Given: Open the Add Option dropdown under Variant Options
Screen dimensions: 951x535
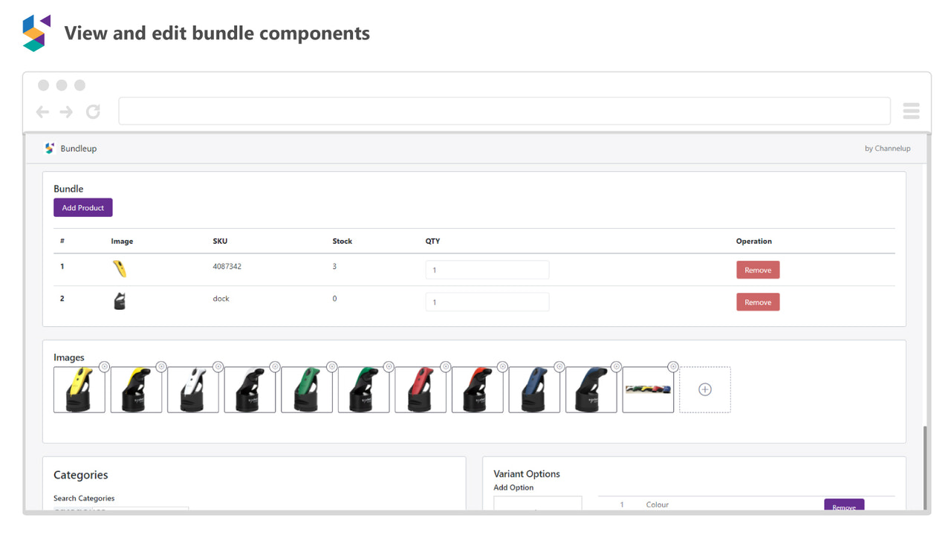Looking at the screenshot, I should [537, 503].
